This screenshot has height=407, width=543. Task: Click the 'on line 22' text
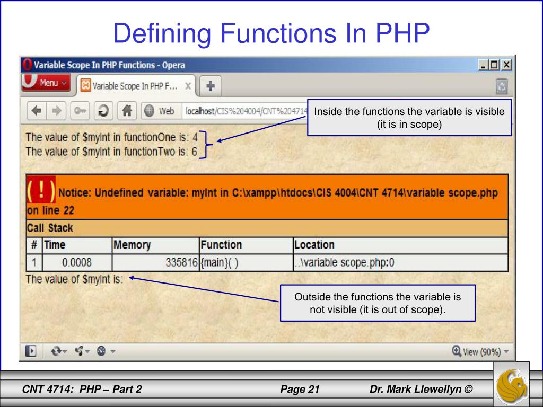(50, 210)
